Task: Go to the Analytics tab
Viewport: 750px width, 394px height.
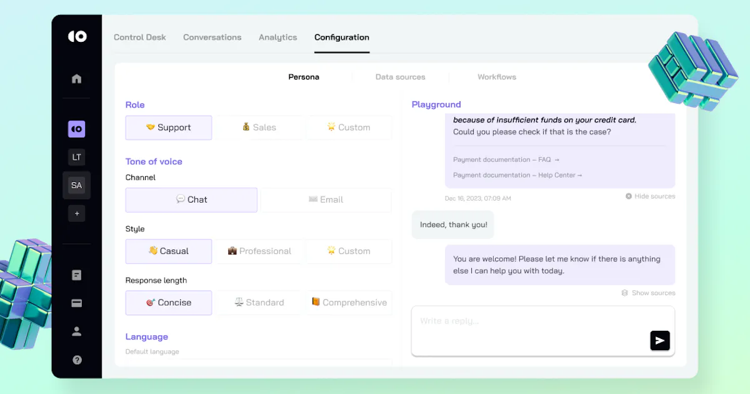Action: coord(278,38)
